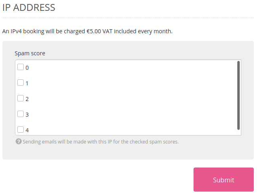The image size is (259, 194).
Task: Click the "IP ADDRESS" section heading
Action: click(x=29, y=7)
